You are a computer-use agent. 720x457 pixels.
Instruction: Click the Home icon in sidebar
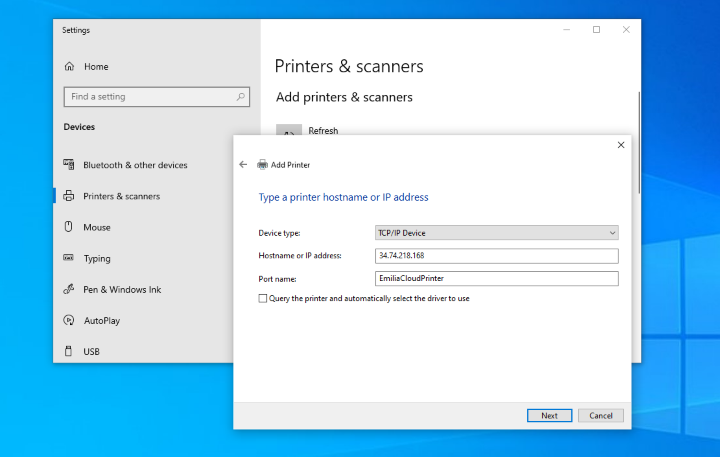pyautogui.click(x=69, y=66)
